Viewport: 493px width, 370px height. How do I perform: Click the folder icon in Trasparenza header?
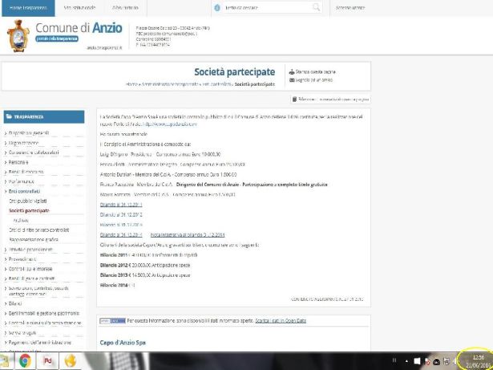tap(9, 117)
